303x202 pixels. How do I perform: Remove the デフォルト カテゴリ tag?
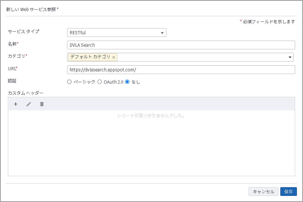point(114,57)
